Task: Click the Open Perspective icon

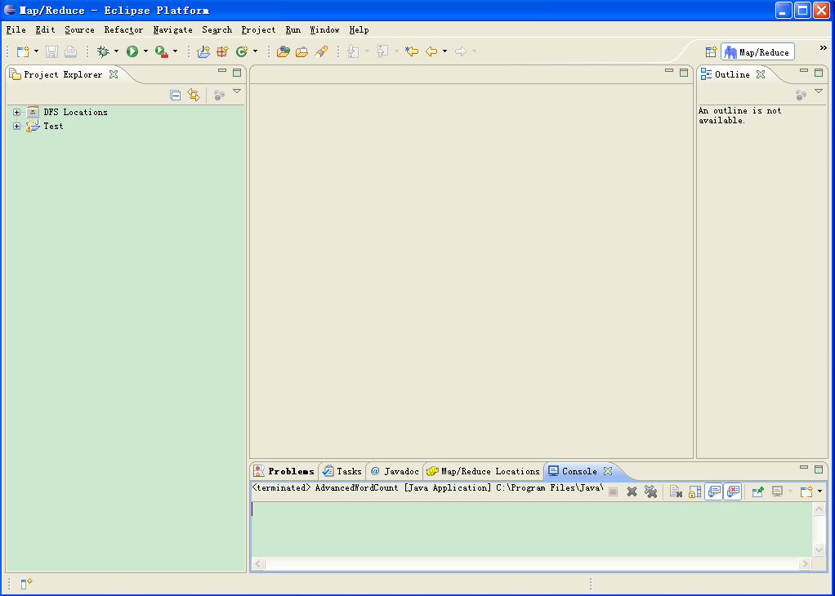Action: (x=711, y=51)
